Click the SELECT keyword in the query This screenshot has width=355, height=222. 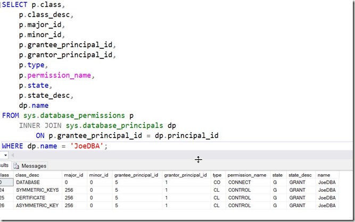(14, 5)
